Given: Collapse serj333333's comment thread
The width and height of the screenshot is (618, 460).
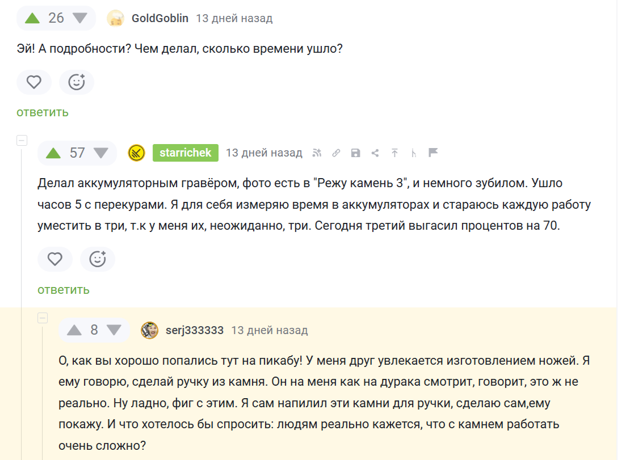Looking at the screenshot, I should pos(43,318).
